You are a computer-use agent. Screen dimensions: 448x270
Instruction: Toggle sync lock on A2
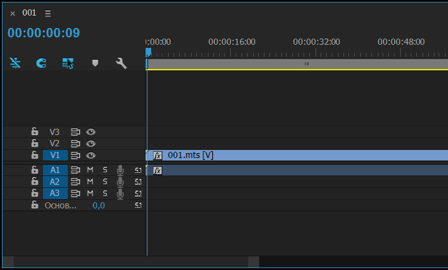coord(75,182)
